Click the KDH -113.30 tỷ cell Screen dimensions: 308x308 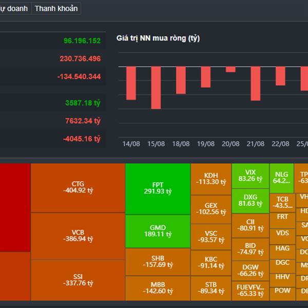click(211, 179)
